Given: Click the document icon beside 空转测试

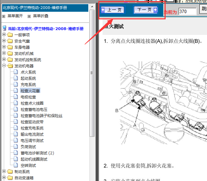Looking at the screenshot, I should (16, 165).
